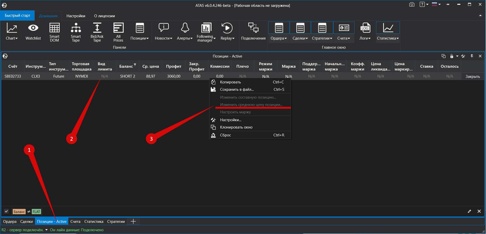Open the Настройки ribbon tab
Viewport: 486px width, 234px height.
pos(76,16)
